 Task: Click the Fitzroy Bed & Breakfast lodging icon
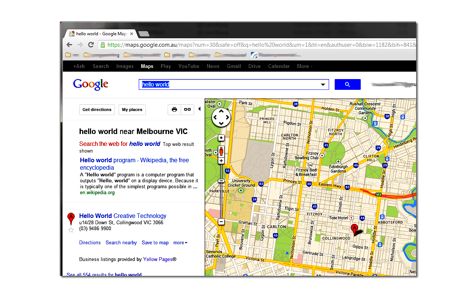(x=311, y=165)
